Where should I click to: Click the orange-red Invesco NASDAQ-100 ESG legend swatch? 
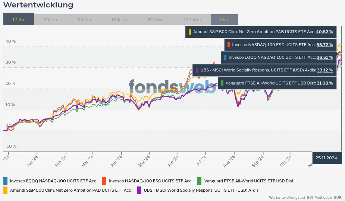click(x=104, y=181)
